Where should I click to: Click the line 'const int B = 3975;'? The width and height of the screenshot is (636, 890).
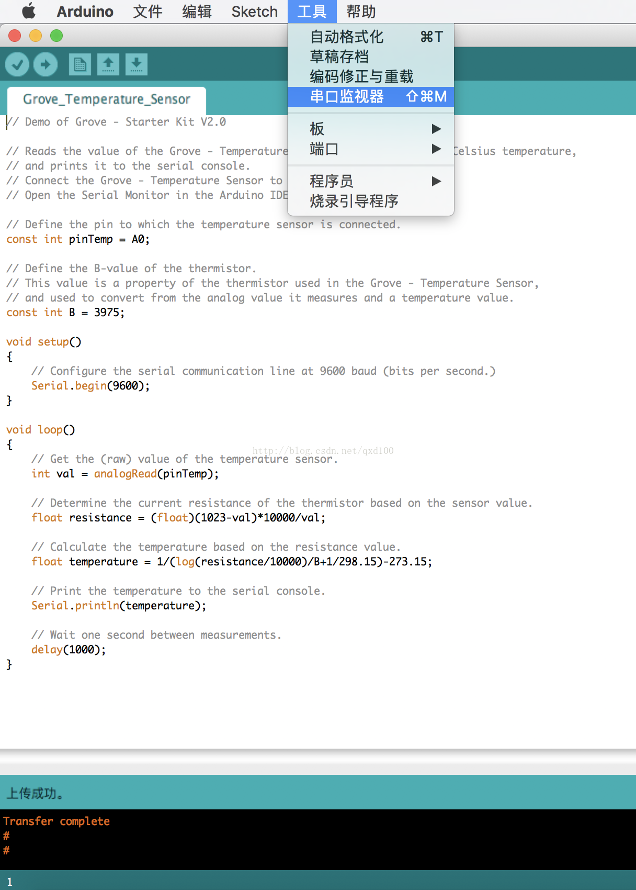coord(65,313)
